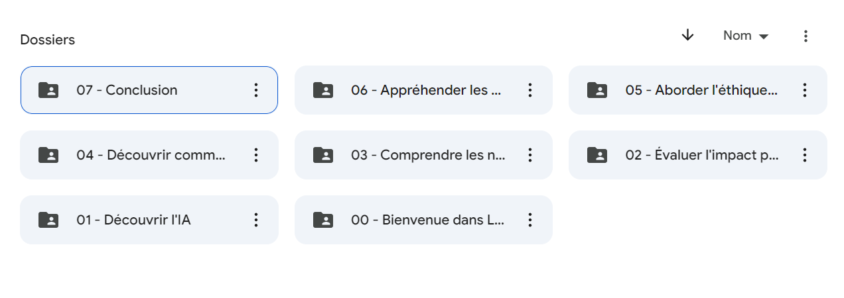Select the 02 - Évaluer l'impact folder
This screenshot has height=298, width=844.
pyautogui.click(x=698, y=155)
